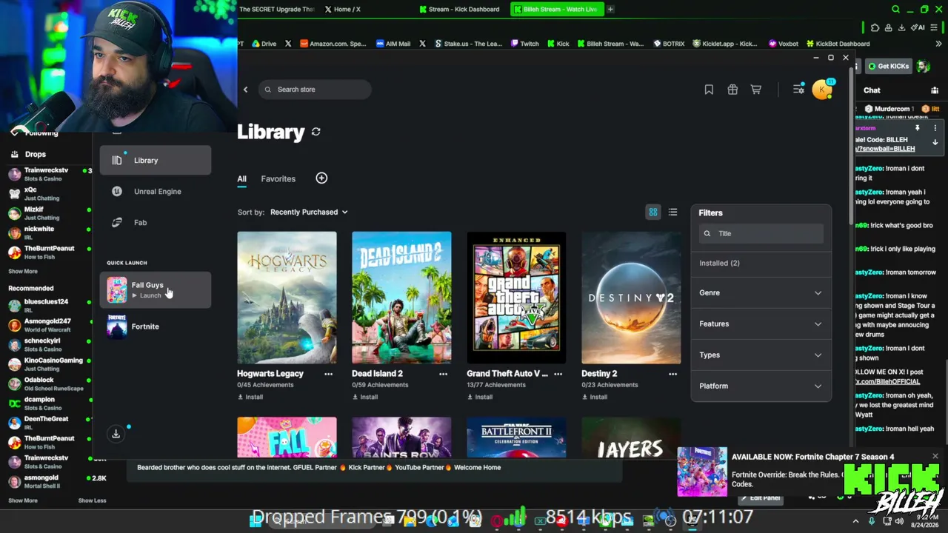Click the Search store field
Image resolution: width=948 pixels, height=533 pixels.
[x=315, y=90]
